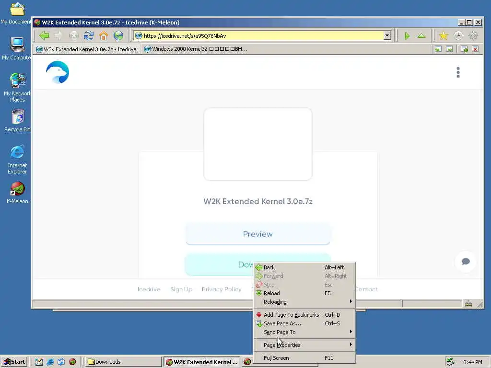Click into the URL address field
This screenshot has height=368, width=491.
point(262,35)
